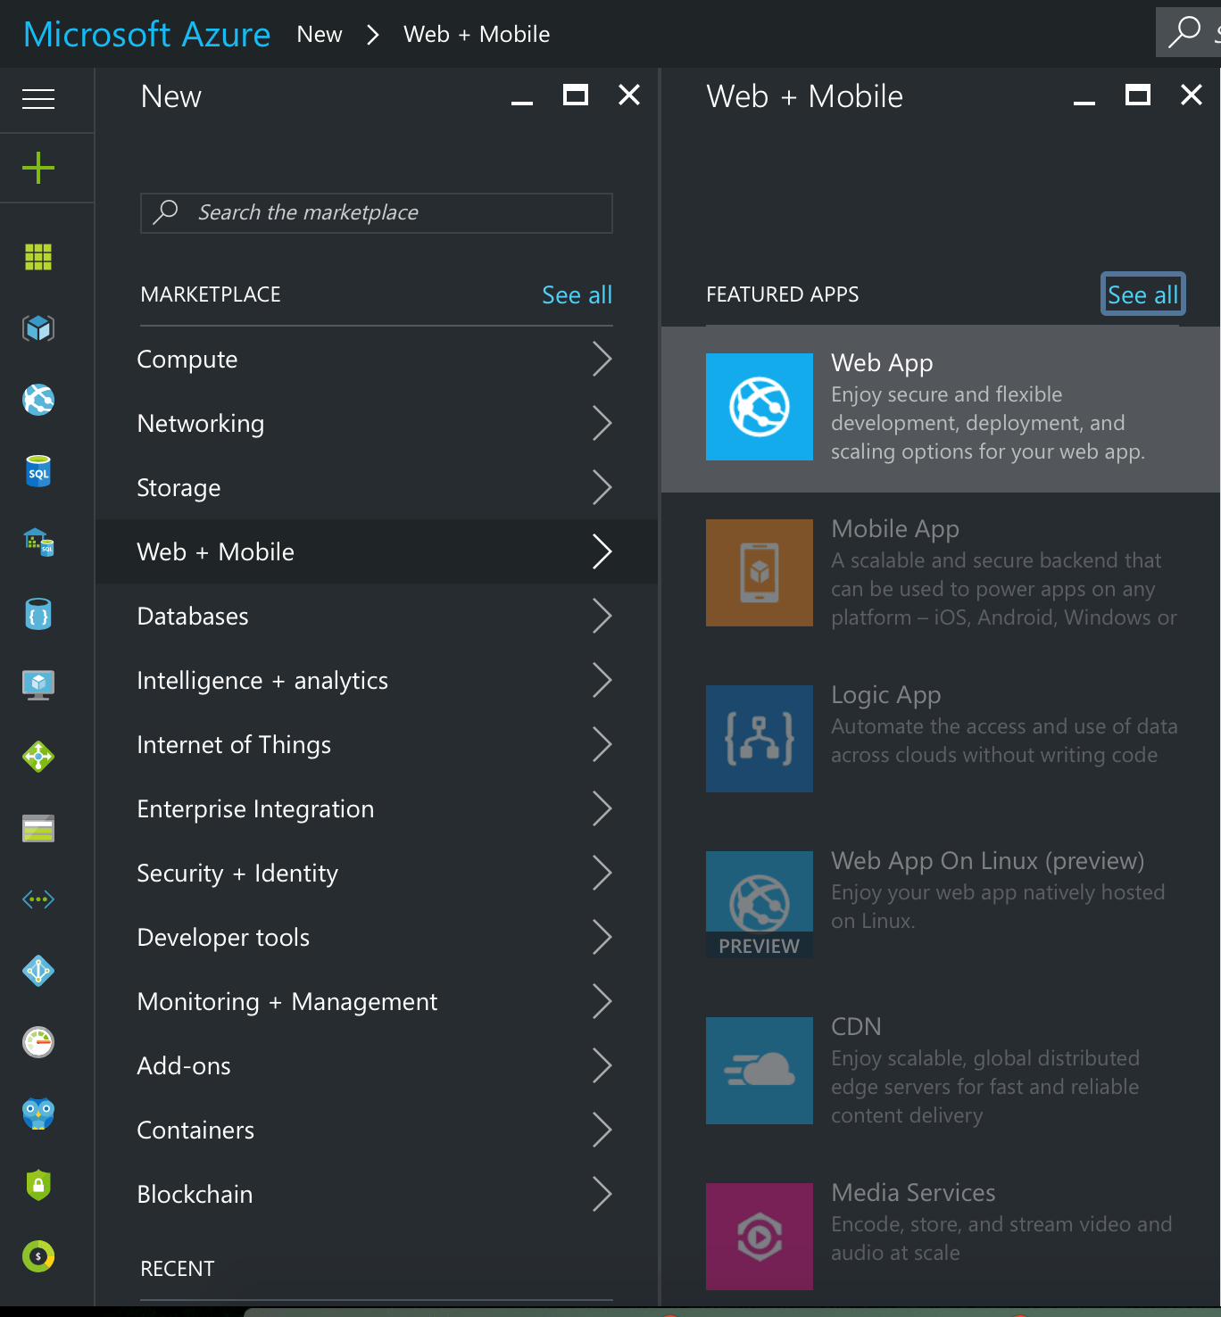This screenshot has height=1317, width=1221.
Task: Click the marketplace search field
Action: [375, 213]
